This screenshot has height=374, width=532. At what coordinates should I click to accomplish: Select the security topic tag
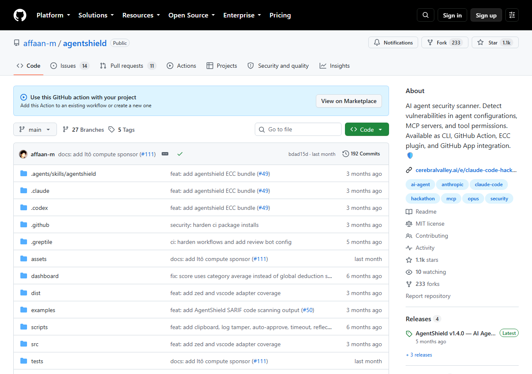[499, 199]
